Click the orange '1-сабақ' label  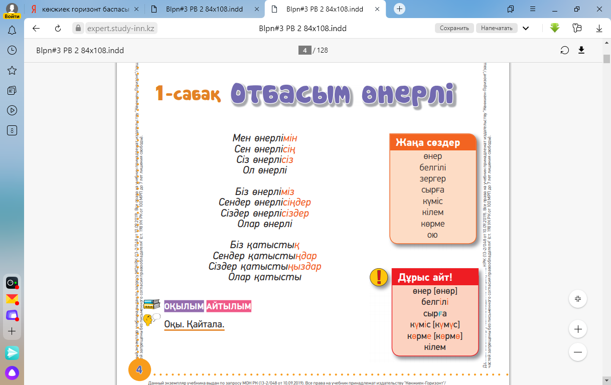pyautogui.click(x=188, y=93)
